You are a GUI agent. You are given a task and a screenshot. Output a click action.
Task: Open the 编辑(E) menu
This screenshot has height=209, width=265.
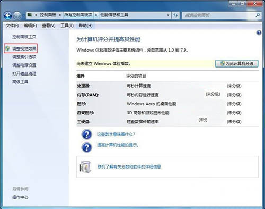30,26
